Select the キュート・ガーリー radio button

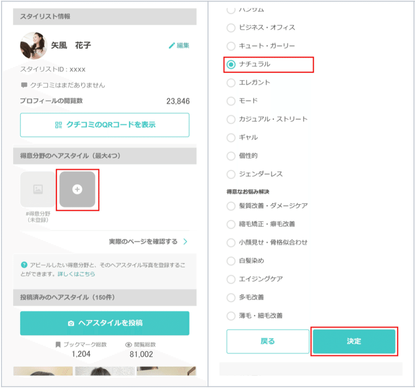[231, 46]
